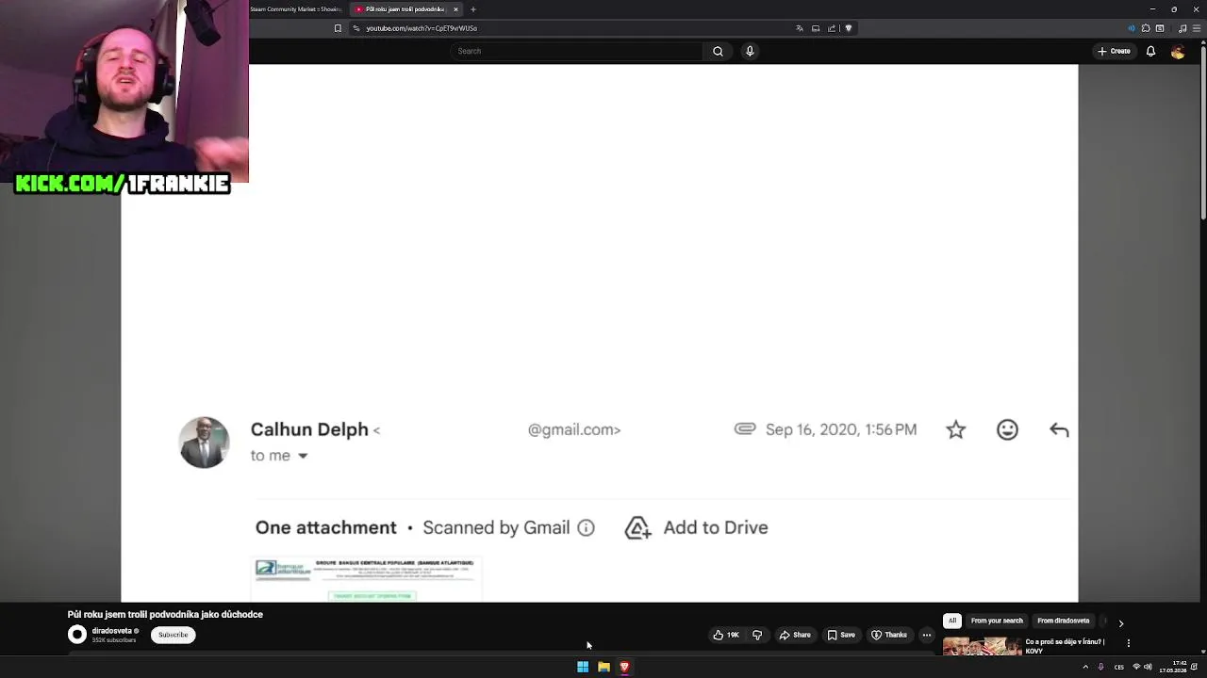
Task: Select the YouTube video browser tab
Action: (x=405, y=9)
